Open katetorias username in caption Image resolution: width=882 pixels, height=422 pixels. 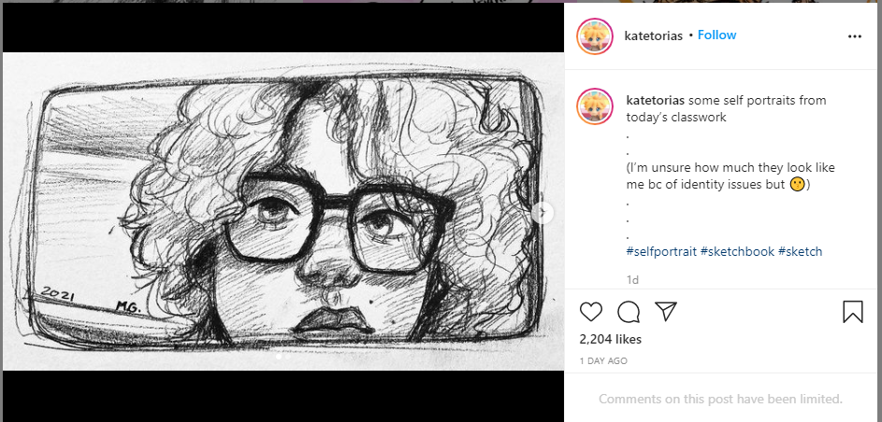pos(656,101)
